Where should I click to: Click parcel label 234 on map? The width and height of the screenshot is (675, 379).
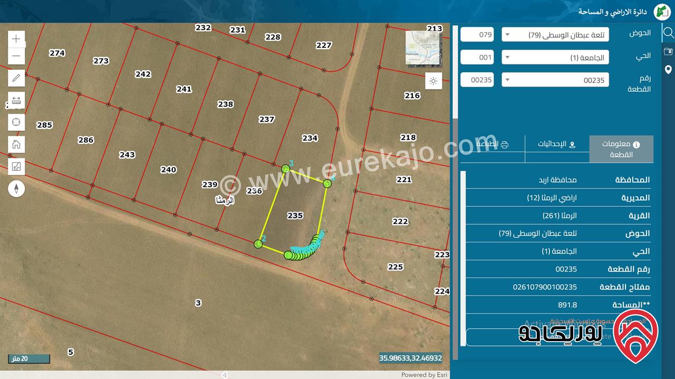point(310,138)
